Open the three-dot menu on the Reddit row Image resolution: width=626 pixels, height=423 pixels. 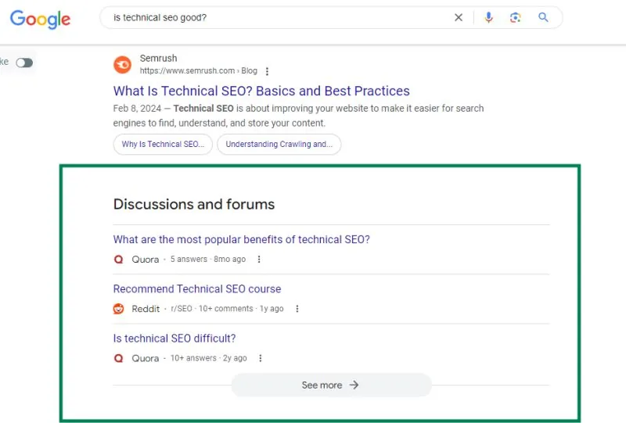pyautogui.click(x=297, y=309)
